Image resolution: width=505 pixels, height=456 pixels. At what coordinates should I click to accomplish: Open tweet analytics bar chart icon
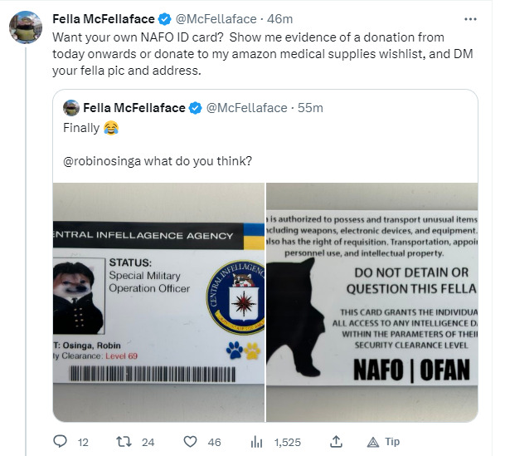[x=256, y=442]
